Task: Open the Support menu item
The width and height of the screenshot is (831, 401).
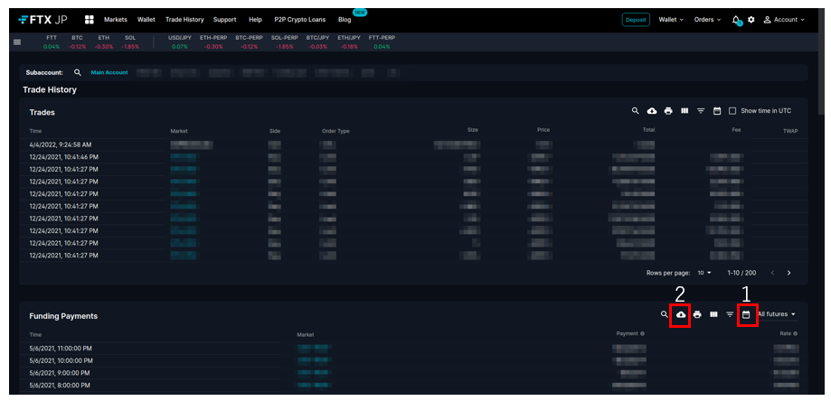Action: (225, 20)
